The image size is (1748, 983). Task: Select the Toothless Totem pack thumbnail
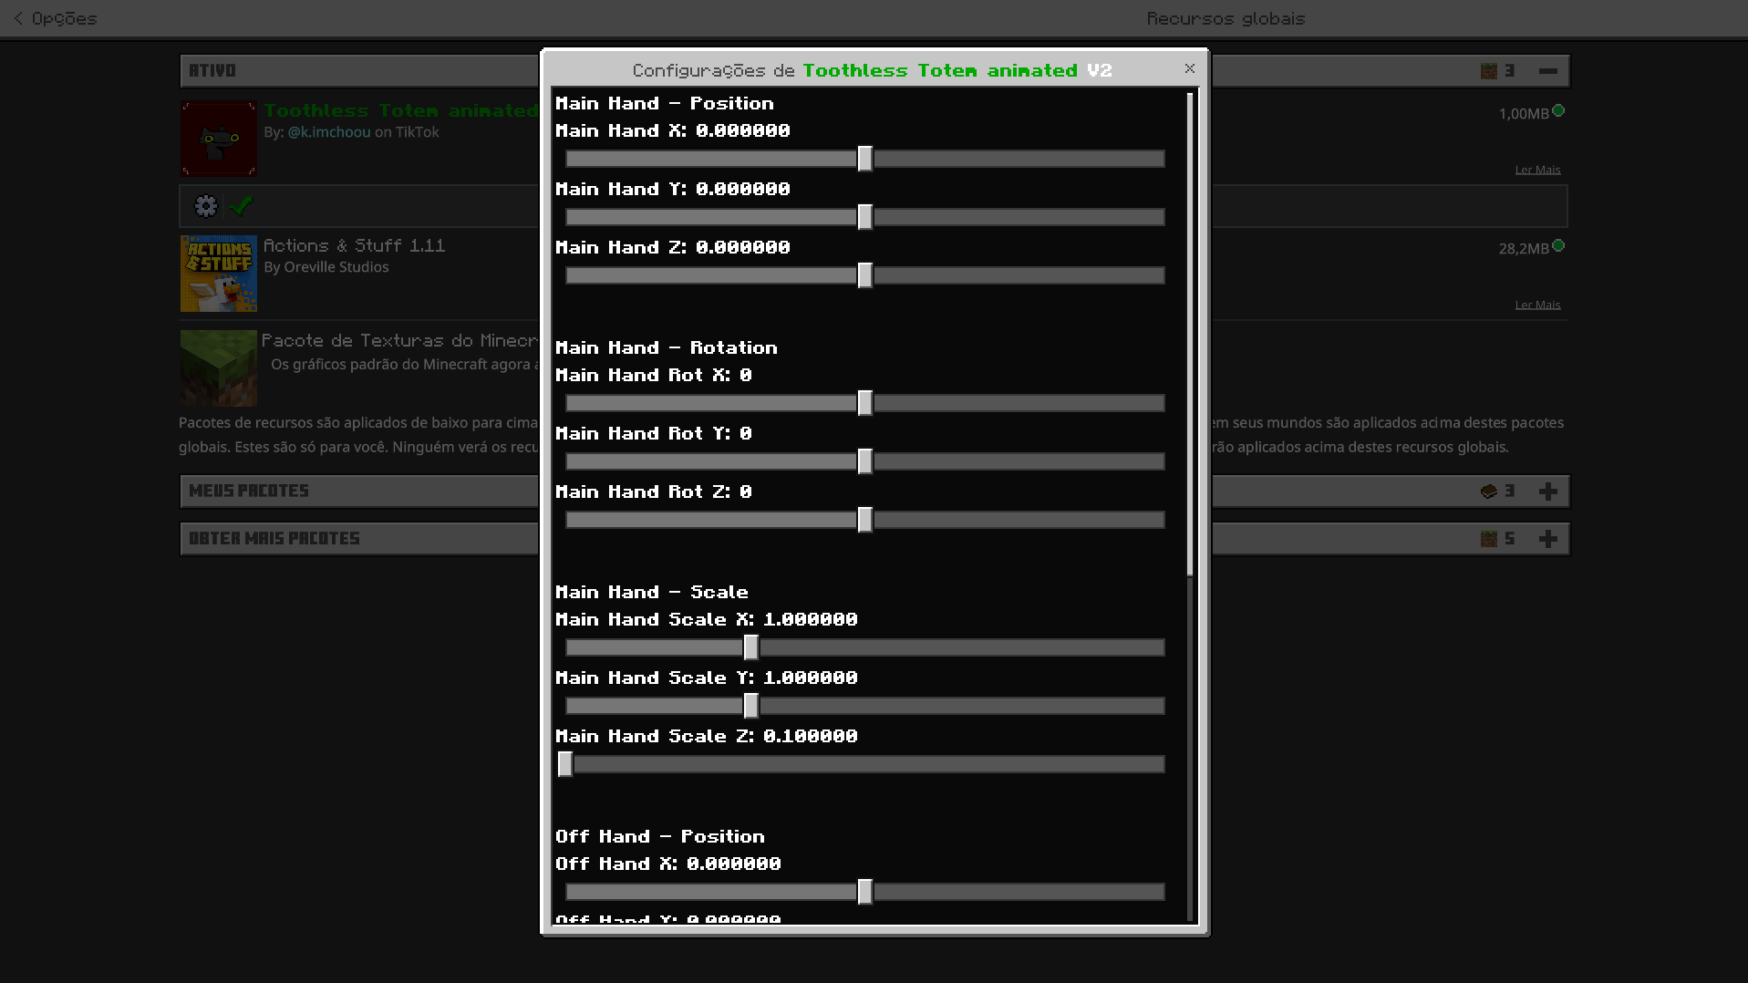(219, 139)
